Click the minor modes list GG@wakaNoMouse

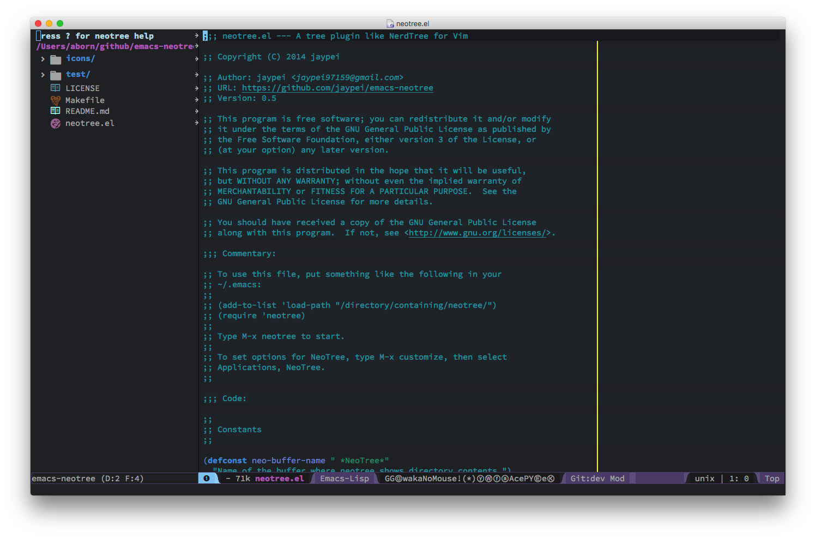(469, 479)
